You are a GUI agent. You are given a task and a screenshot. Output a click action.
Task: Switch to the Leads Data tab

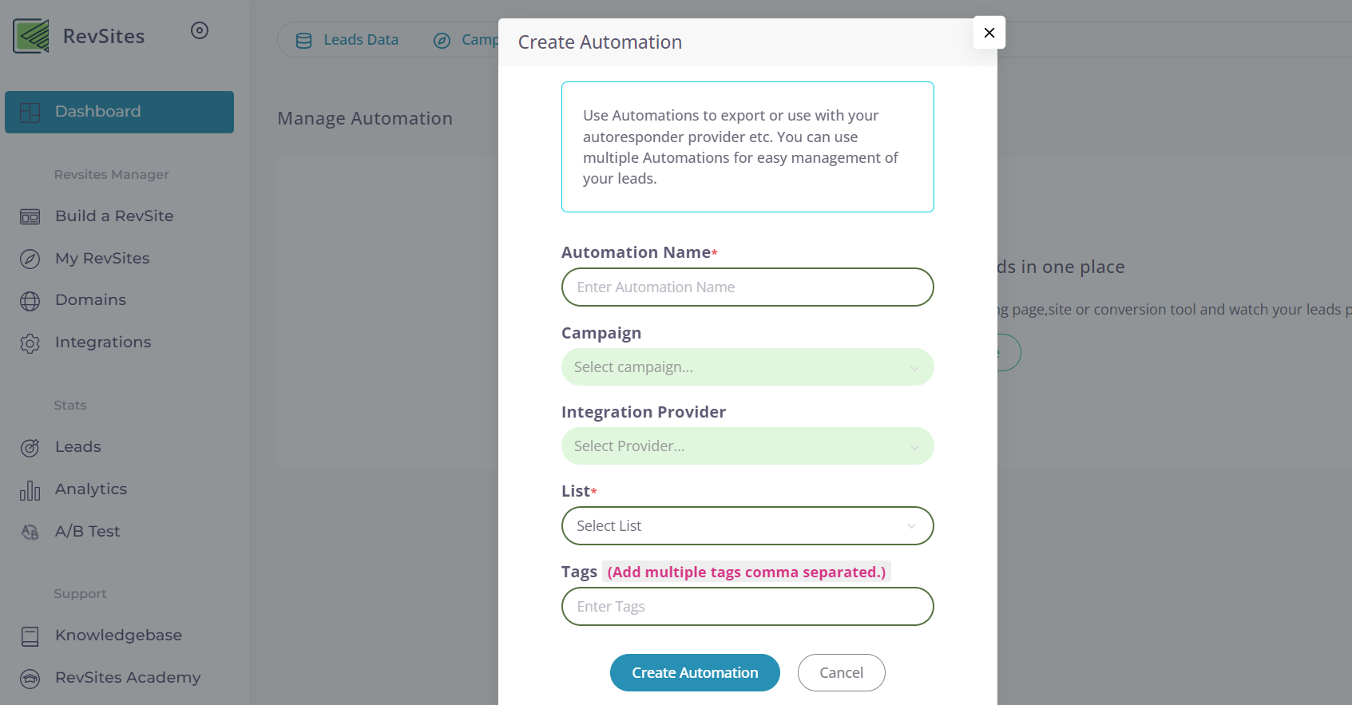tap(347, 40)
